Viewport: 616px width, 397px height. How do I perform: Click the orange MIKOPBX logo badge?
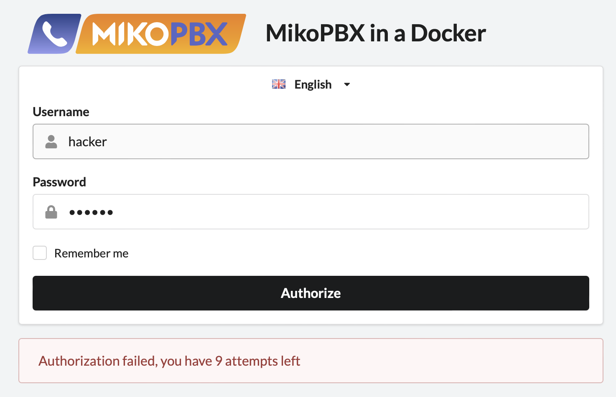[x=160, y=34]
